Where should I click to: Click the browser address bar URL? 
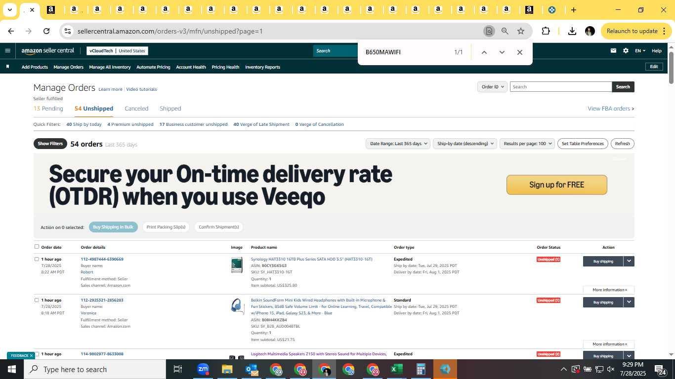pos(170,31)
